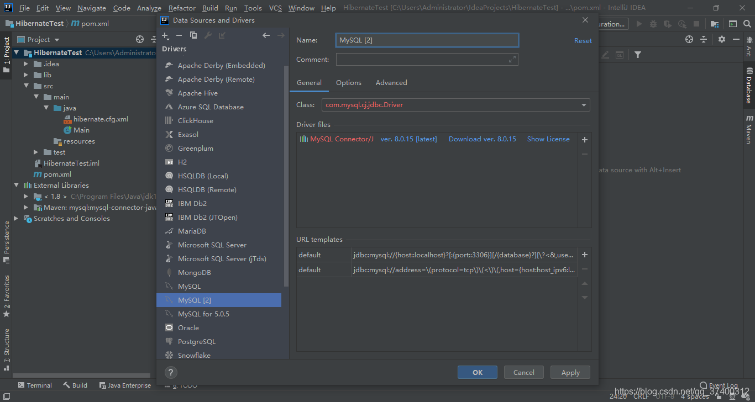Open the Database tool window sidebar tab

(x=749, y=85)
